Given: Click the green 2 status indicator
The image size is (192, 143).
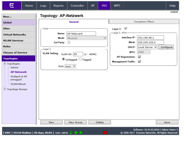Looking at the screenshot, I should pos(81,133).
